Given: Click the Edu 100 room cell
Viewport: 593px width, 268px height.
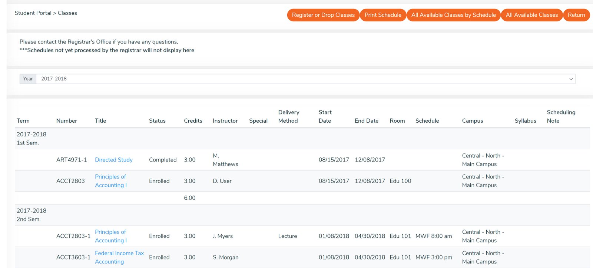Looking at the screenshot, I should pos(400,181).
